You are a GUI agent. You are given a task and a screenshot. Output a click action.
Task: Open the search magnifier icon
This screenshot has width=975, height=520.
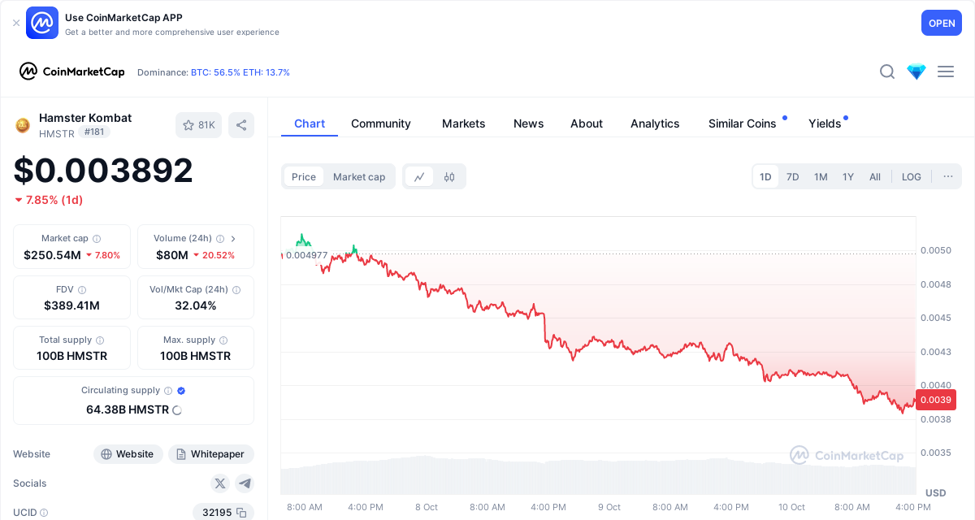(x=887, y=71)
